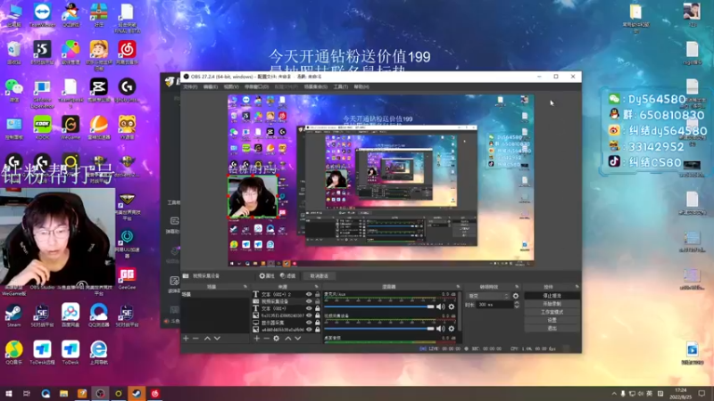
Task: Open the QQ音乐 desktop shortcut
Action: [x=13, y=353]
